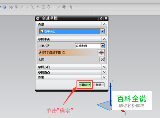Click the 确定 button
Screen dimensions: 160x118
pyautogui.click(x=85, y=85)
